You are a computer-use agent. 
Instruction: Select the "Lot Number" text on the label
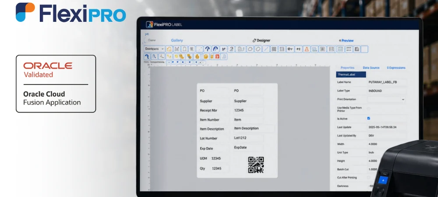208,138
